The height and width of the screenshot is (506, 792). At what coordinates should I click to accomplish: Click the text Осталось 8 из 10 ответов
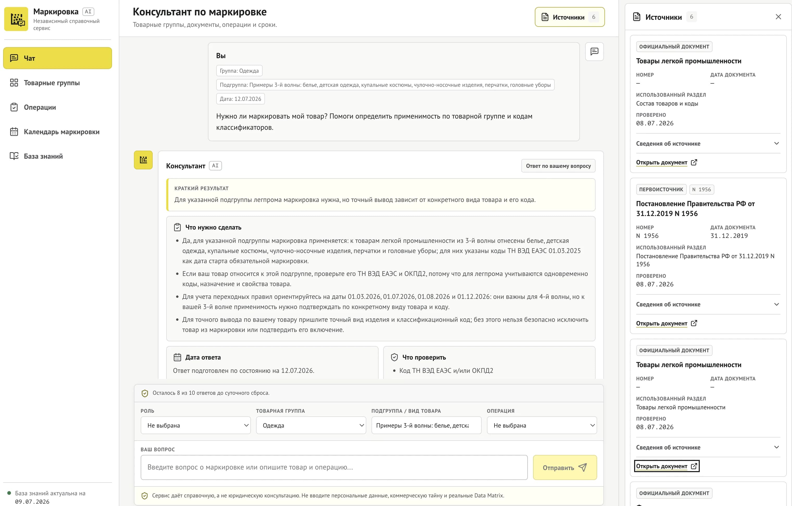211,393
